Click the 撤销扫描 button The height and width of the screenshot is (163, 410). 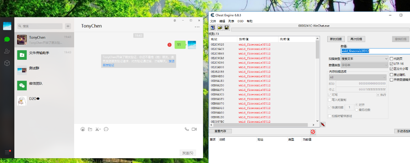pyautogui.click(x=400, y=39)
